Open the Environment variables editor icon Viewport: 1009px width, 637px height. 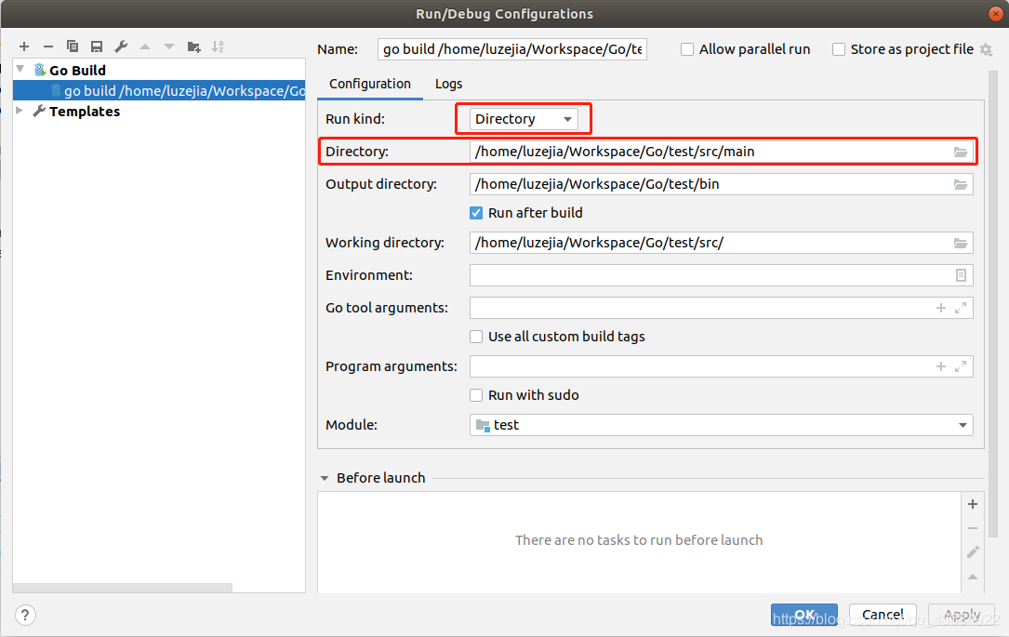tap(961, 275)
